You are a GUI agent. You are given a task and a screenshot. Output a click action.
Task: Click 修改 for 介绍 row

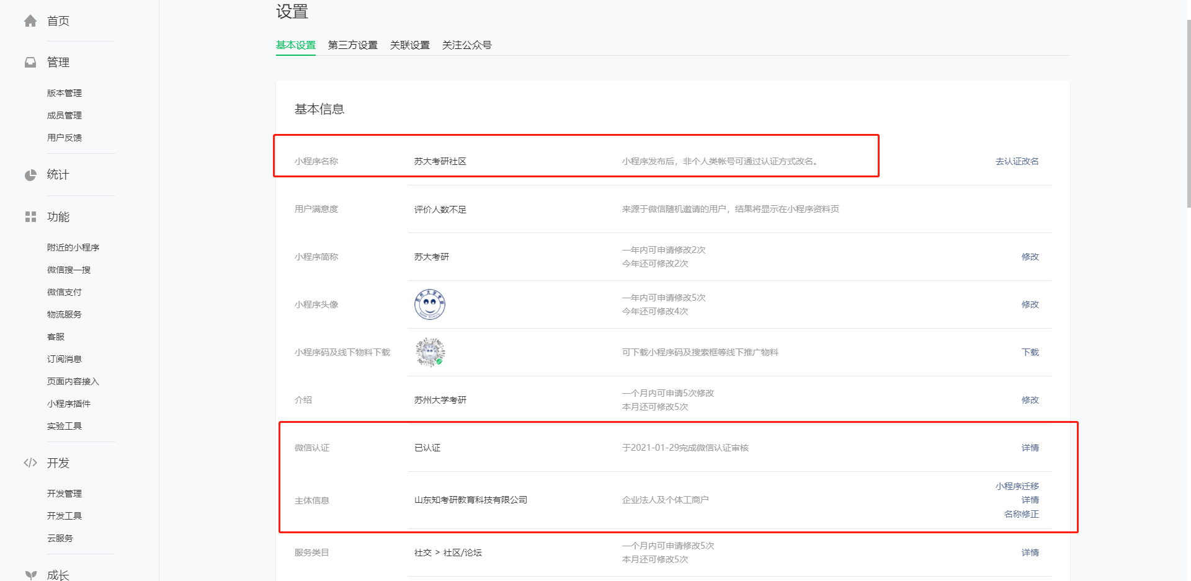coord(1030,400)
